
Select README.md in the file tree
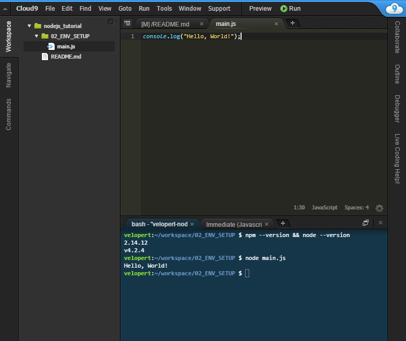66,57
